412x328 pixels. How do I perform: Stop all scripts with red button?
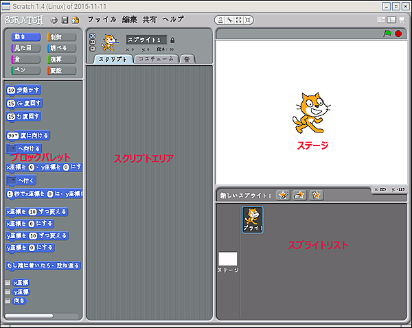(x=398, y=34)
